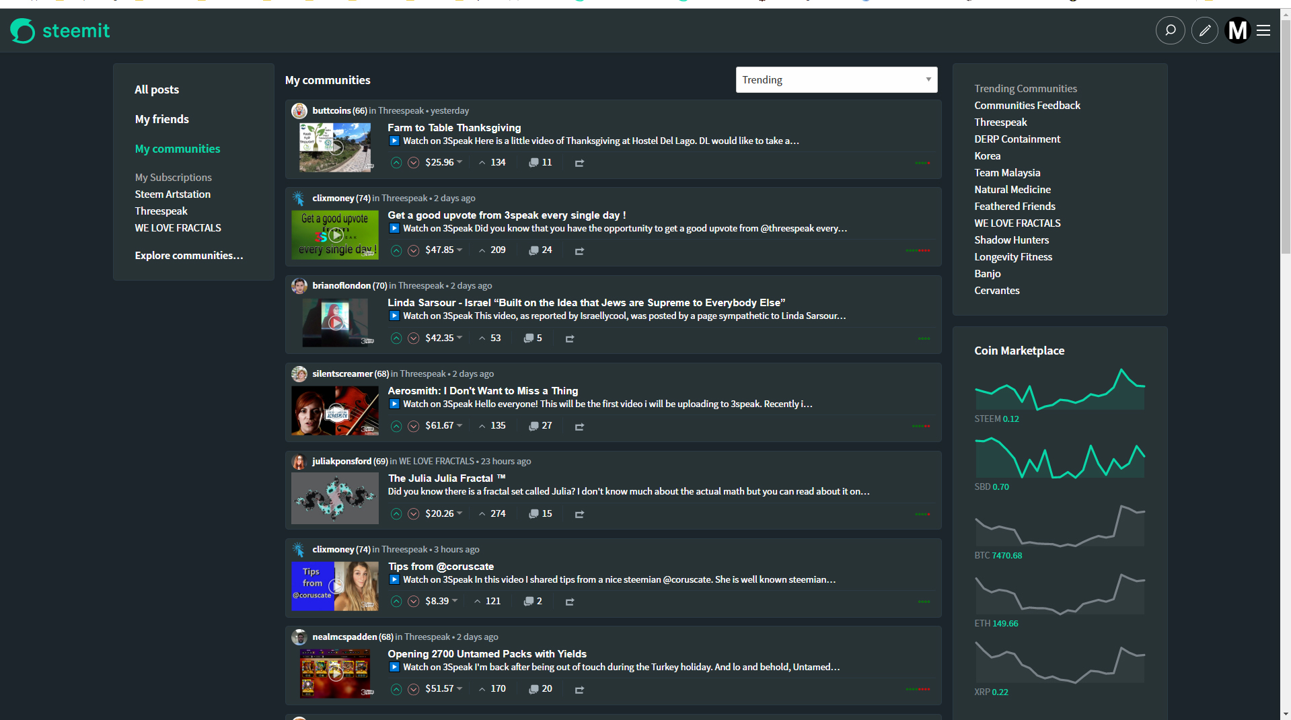Open Natural Medicine community

pyautogui.click(x=1012, y=189)
